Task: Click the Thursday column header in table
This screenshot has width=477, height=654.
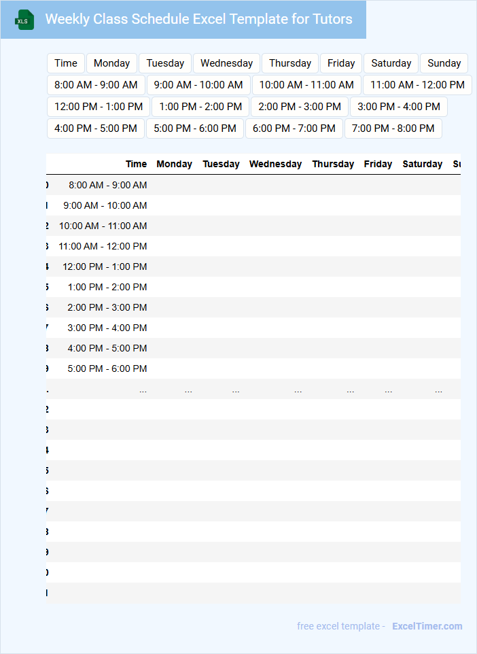Action: point(333,165)
